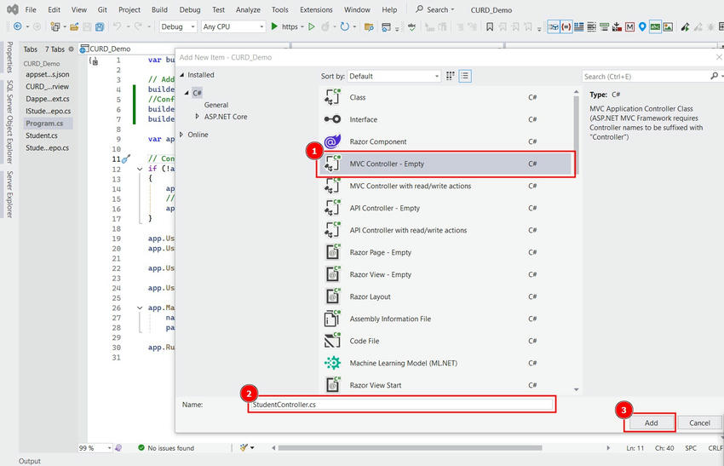
Task: Click the green Start debugging play icon
Action: 274,26
